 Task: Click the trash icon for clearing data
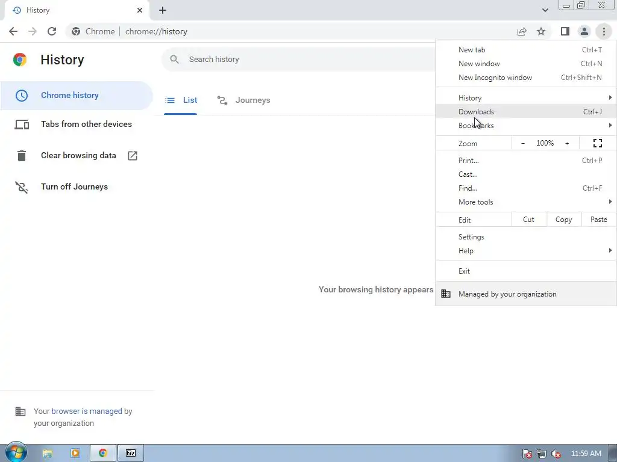click(22, 156)
